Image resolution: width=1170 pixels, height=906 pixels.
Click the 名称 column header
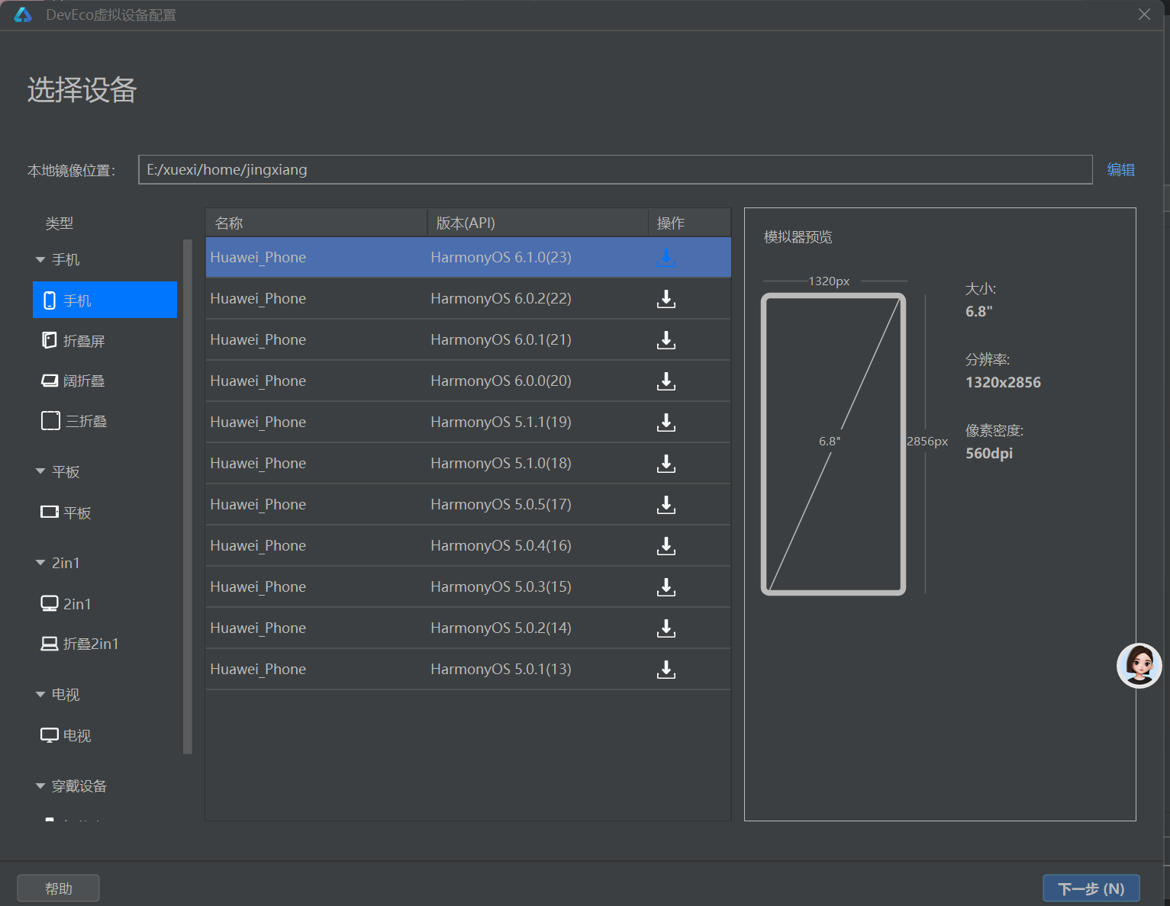point(316,223)
